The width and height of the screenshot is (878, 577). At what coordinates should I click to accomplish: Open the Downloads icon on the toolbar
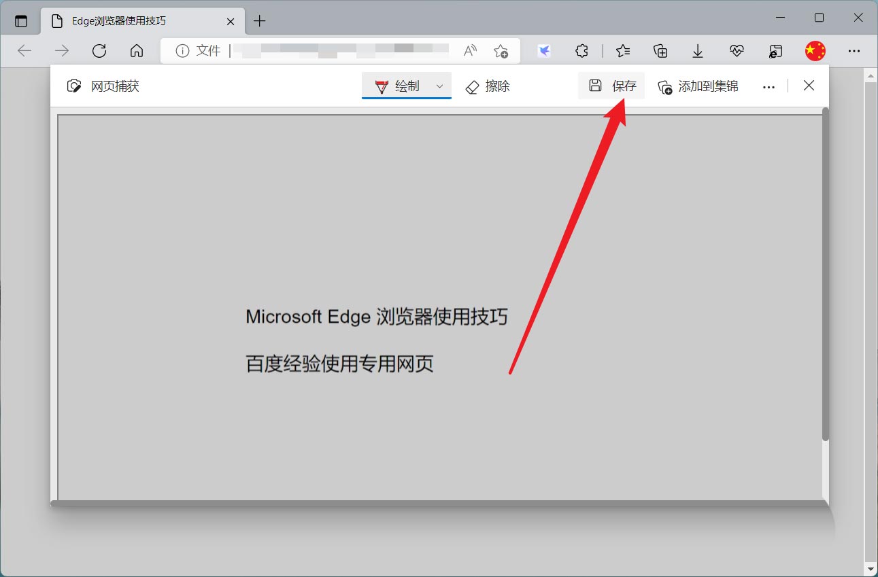click(x=697, y=51)
